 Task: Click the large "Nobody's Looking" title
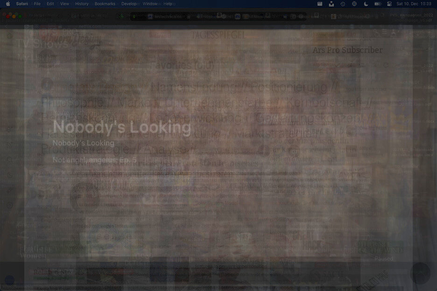coord(122,127)
